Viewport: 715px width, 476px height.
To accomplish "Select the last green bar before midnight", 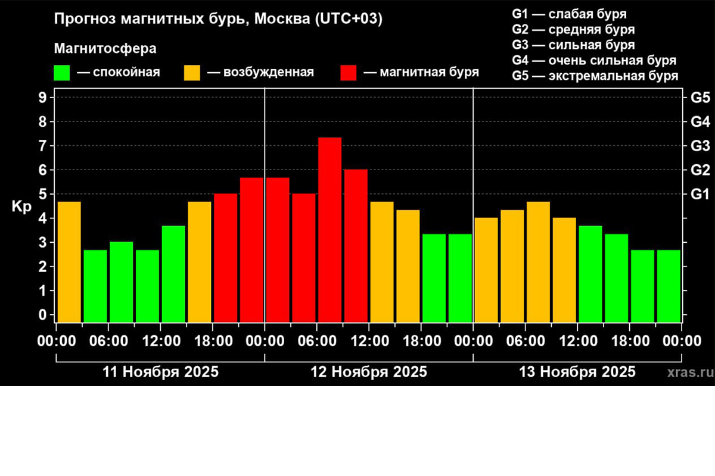I will (x=668, y=280).
